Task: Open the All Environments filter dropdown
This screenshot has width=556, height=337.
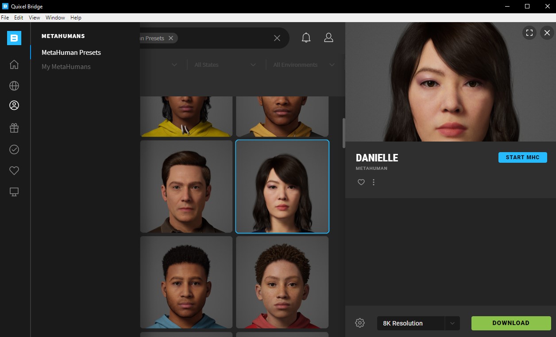Action: [303, 65]
